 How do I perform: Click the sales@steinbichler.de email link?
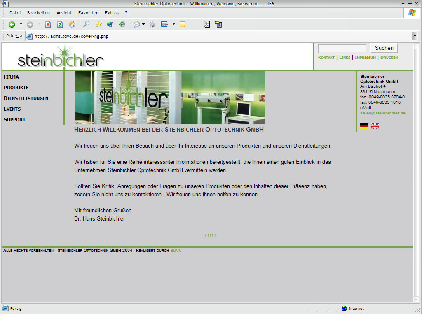pyautogui.click(x=383, y=113)
